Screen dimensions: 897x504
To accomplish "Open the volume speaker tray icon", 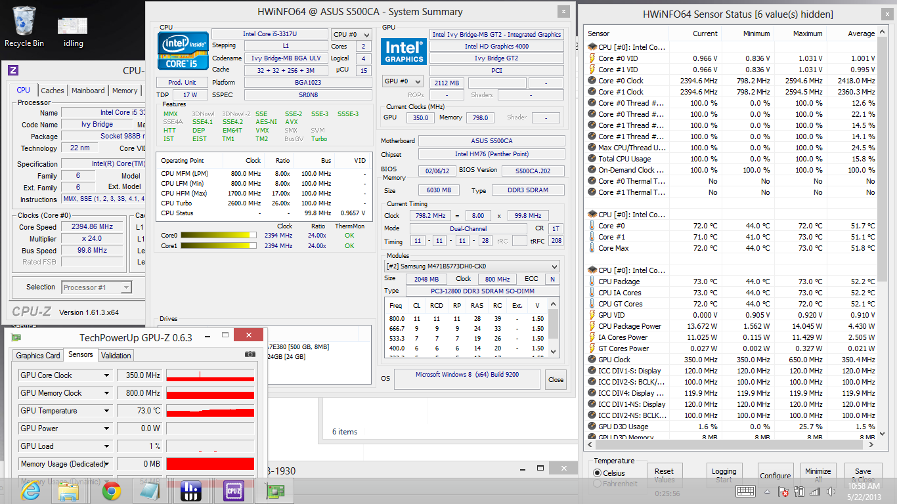I will (x=832, y=492).
